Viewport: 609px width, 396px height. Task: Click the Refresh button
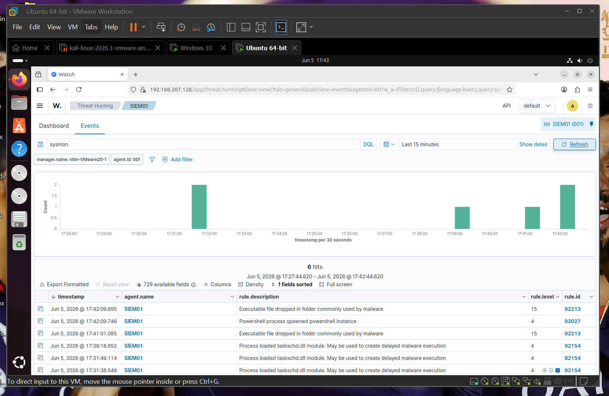(x=575, y=144)
